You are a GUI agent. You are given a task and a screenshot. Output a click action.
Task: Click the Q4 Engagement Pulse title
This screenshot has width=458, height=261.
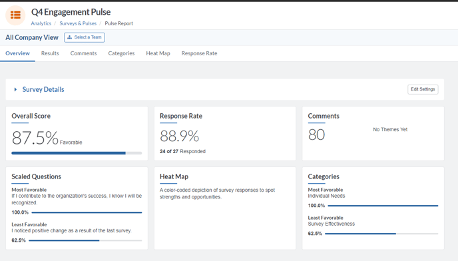(71, 12)
